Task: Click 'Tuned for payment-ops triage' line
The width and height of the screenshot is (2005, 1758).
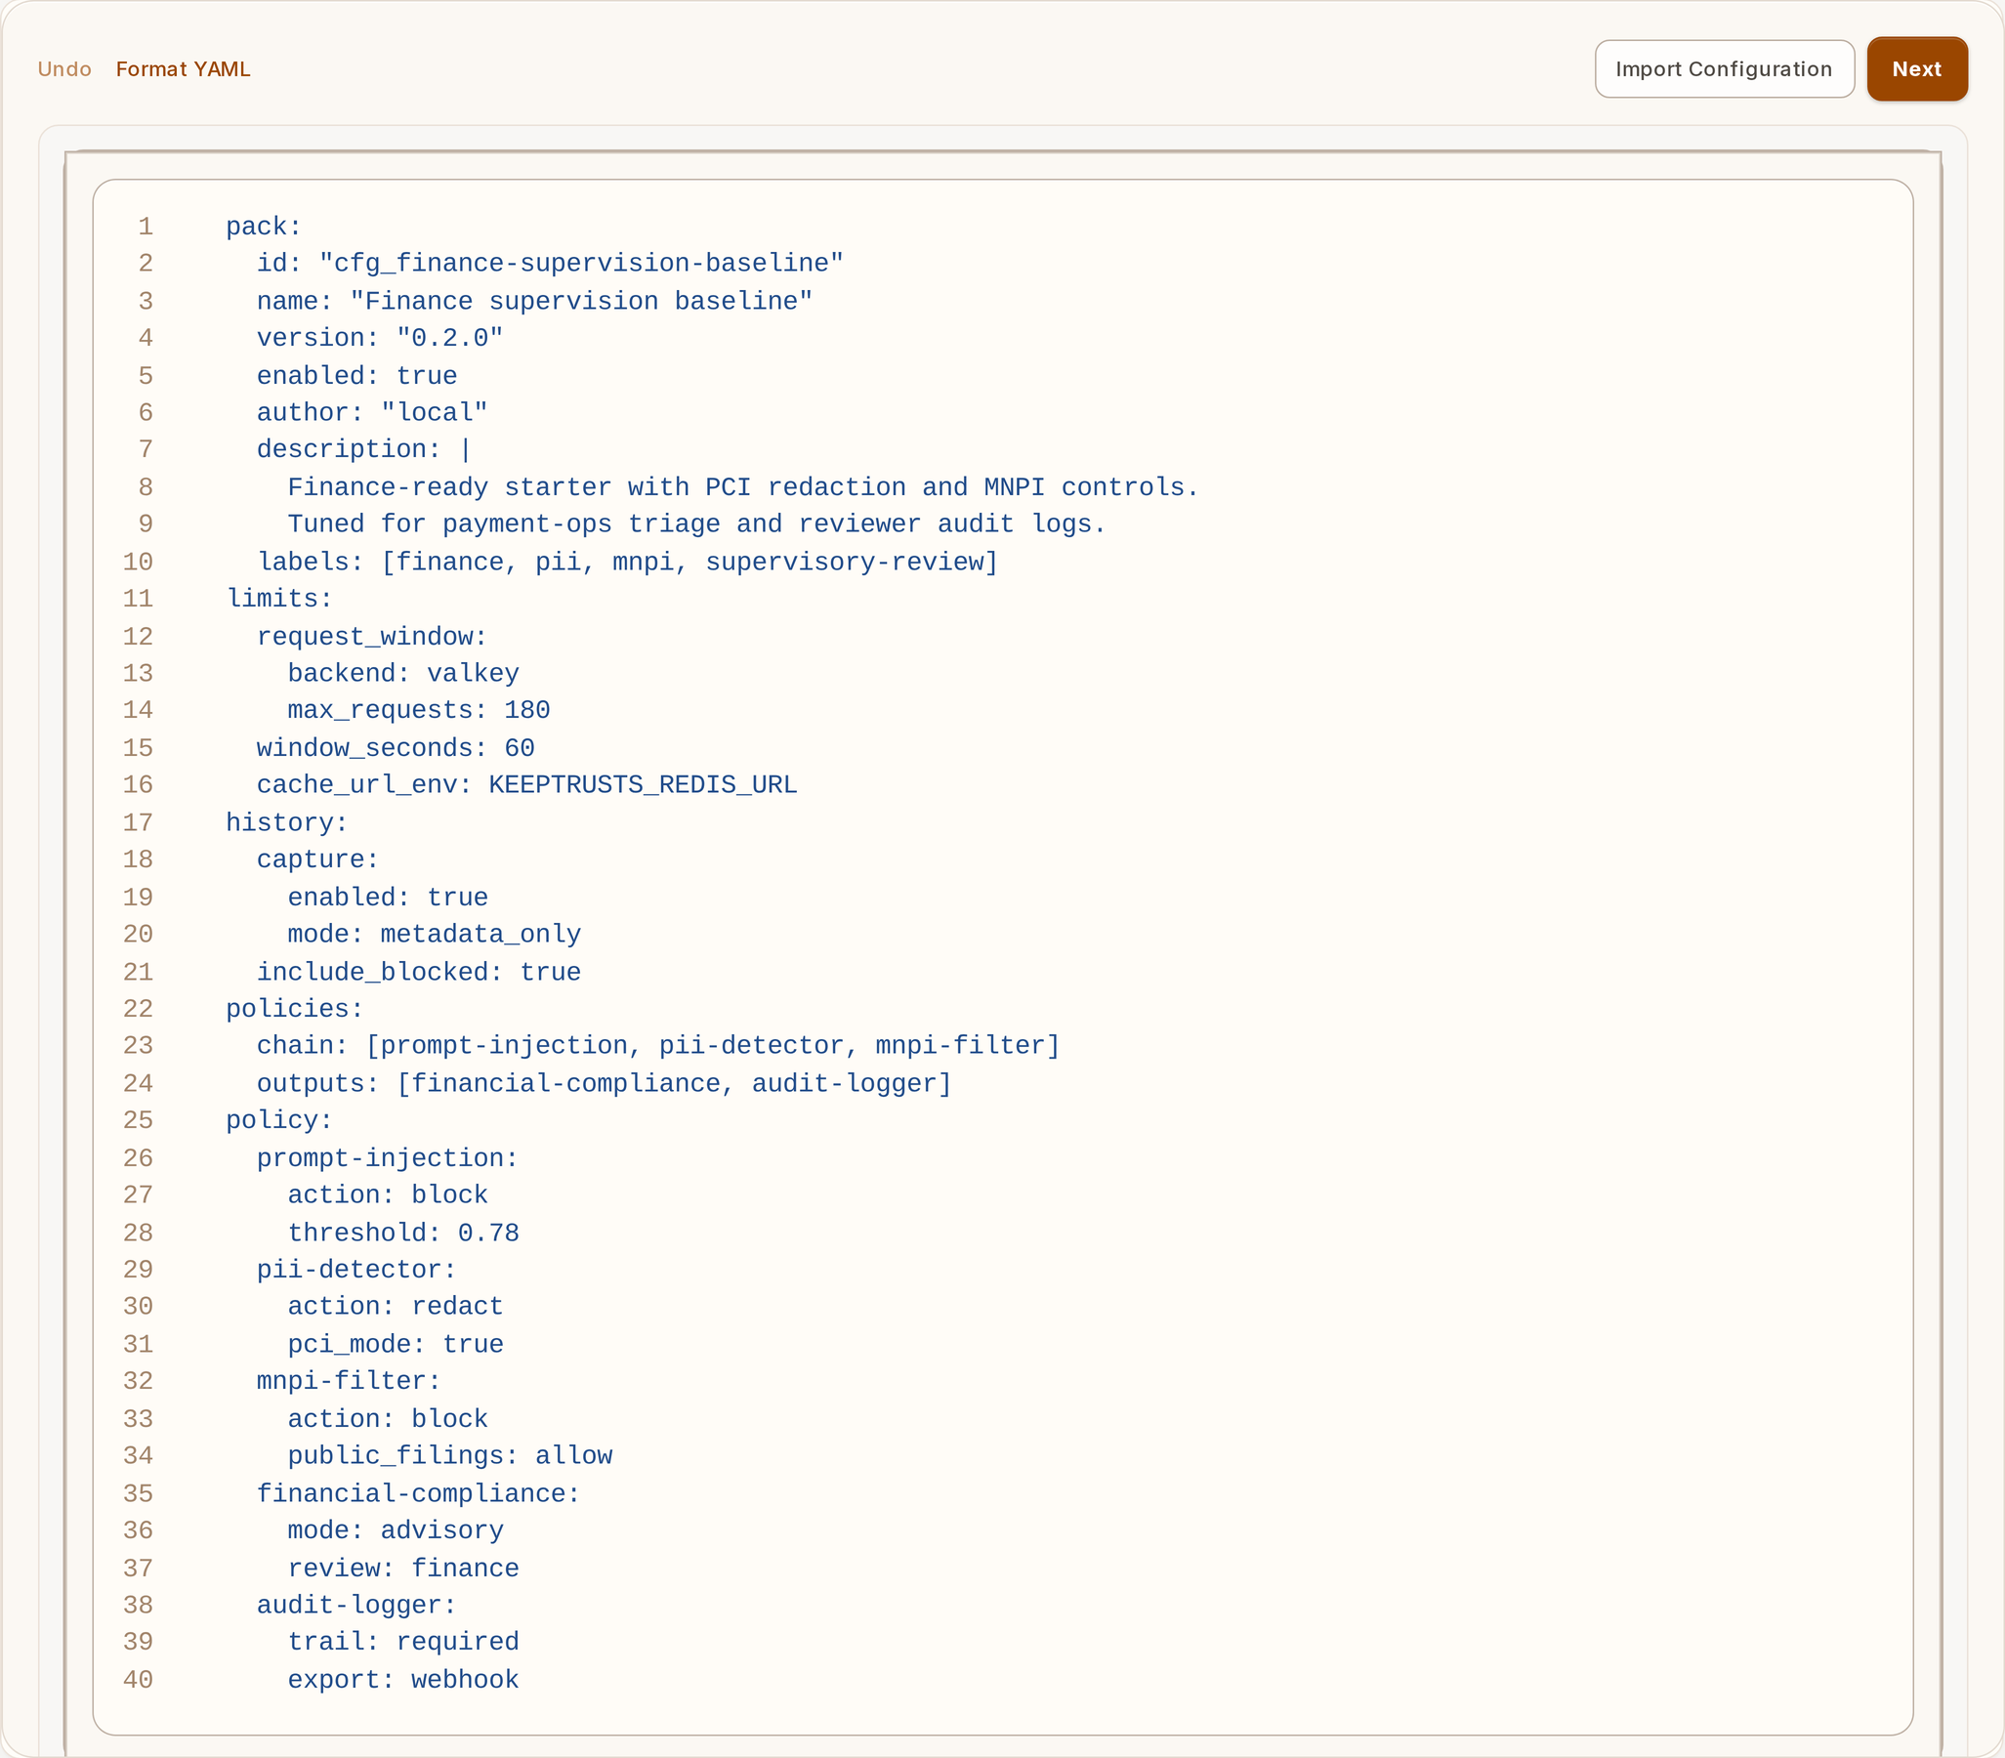Action: pyautogui.click(x=696, y=524)
